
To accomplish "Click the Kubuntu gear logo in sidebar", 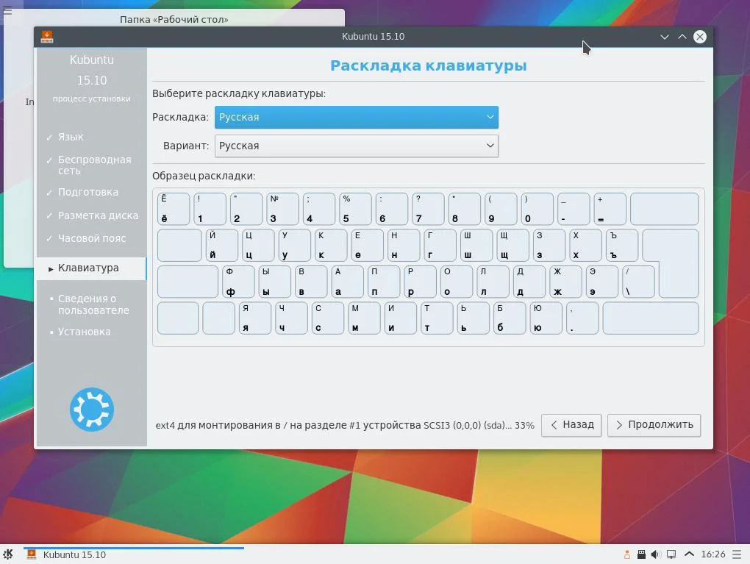I will (x=92, y=410).
